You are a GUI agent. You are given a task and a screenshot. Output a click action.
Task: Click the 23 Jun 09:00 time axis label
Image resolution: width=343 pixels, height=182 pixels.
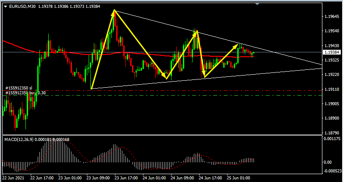click(98, 178)
